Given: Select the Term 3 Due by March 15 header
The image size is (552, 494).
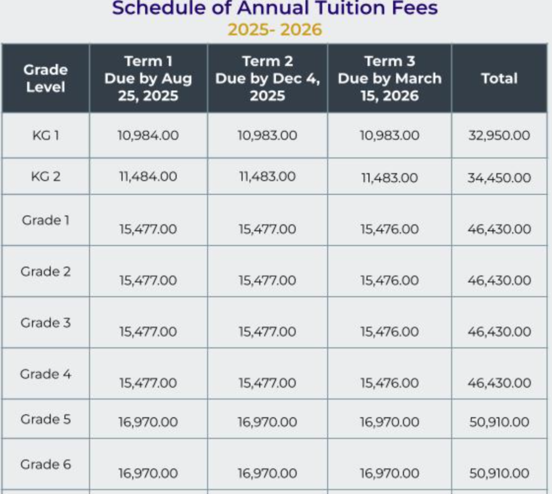Looking at the screenshot, I should click(x=389, y=78).
